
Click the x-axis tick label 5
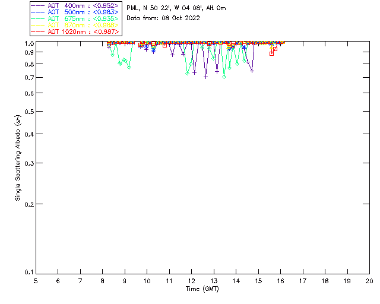[36, 281]
